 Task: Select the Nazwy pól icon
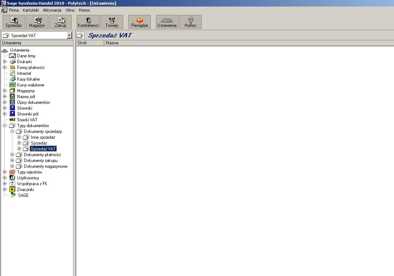[13, 97]
